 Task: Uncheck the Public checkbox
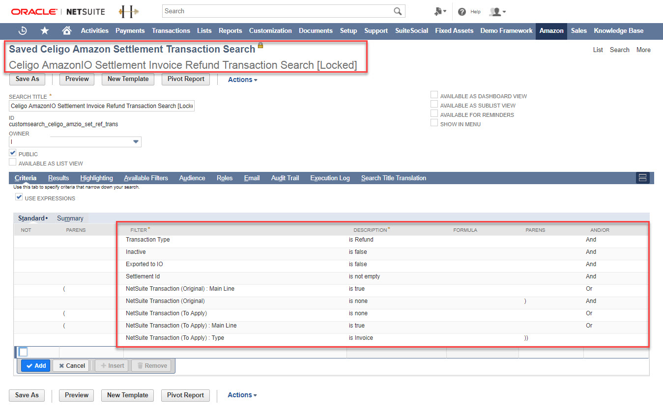tap(12, 153)
